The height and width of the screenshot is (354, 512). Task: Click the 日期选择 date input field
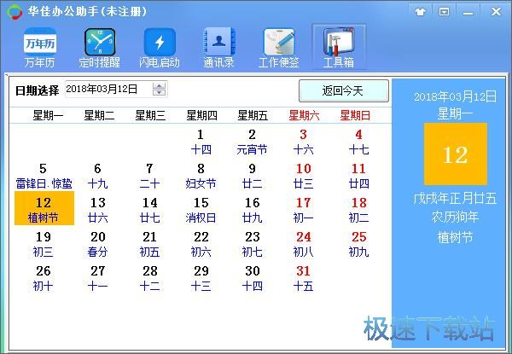[107, 89]
